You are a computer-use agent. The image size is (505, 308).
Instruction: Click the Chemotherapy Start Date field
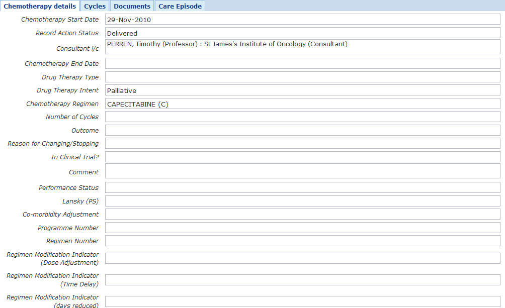(302, 20)
